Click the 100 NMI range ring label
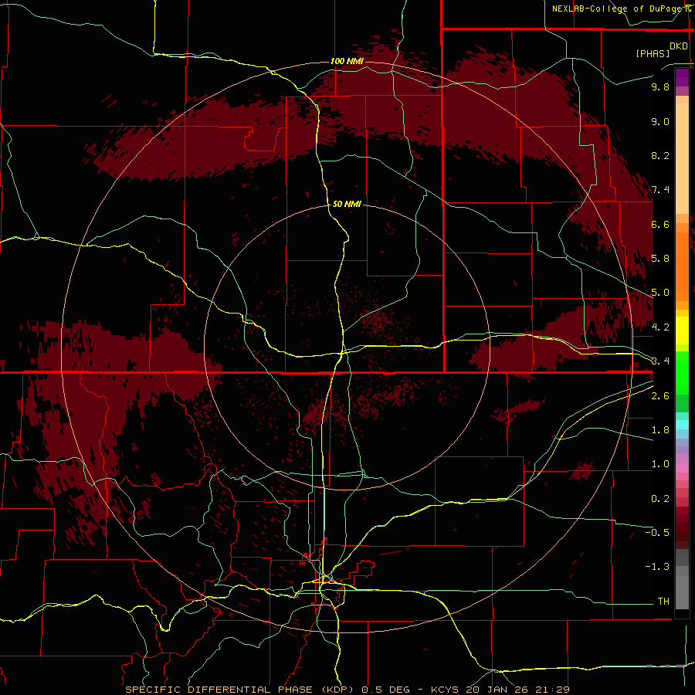 point(347,61)
